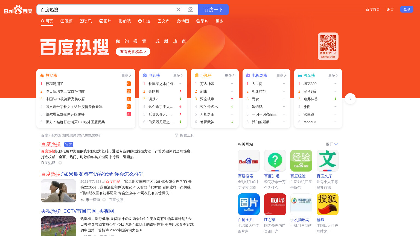This screenshot has height=236, width=420.
Task: Expand 更多 on 电影榜 card
Action: [178, 75]
